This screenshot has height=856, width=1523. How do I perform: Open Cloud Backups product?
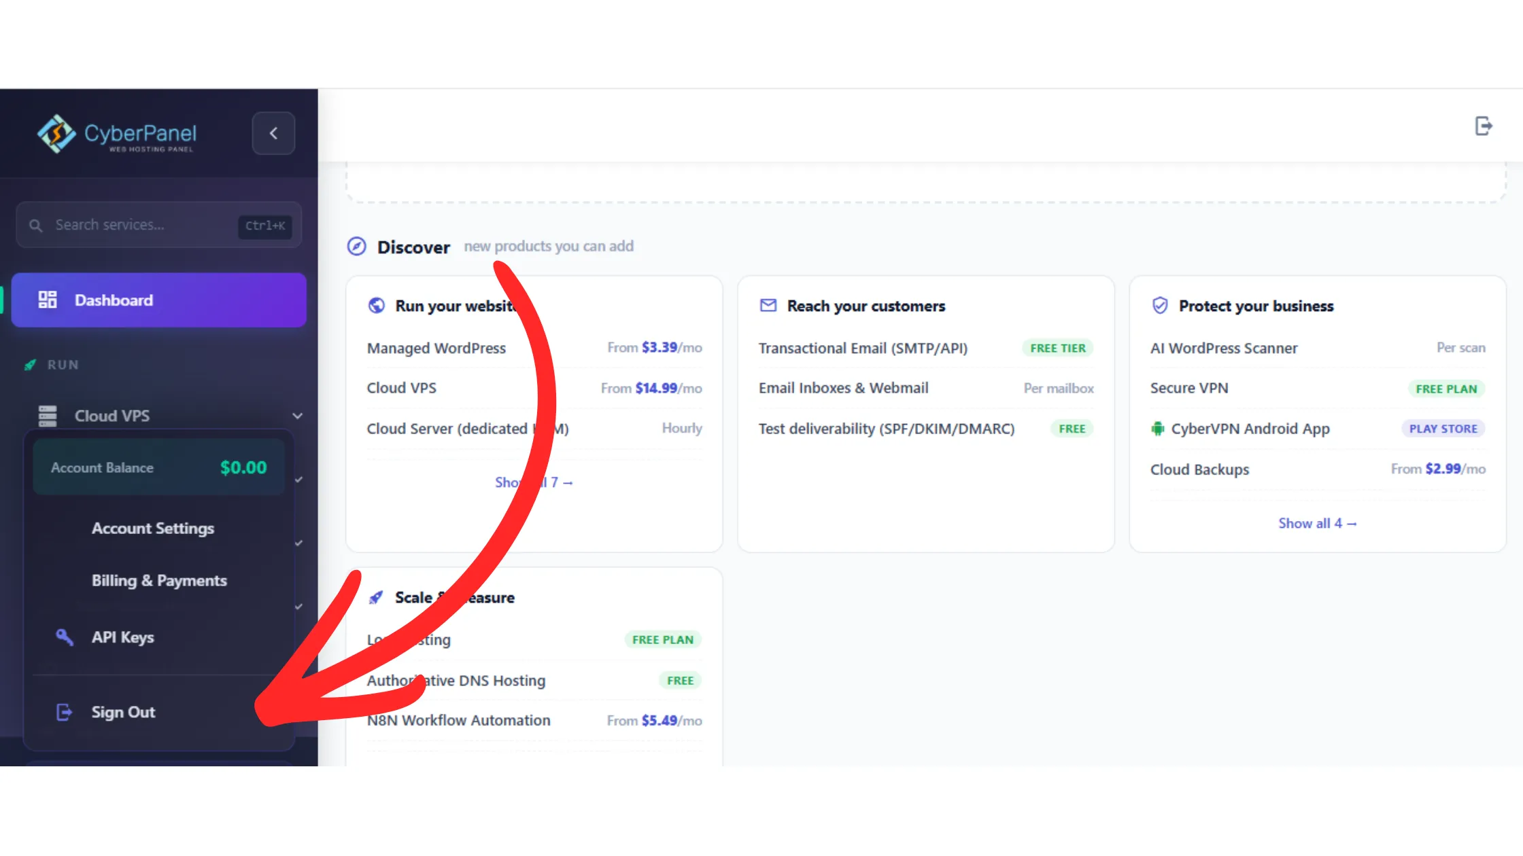[x=1199, y=469]
